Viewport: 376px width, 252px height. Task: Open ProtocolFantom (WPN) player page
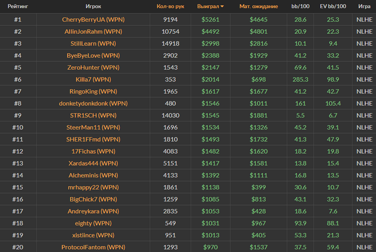pyautogui.click(x=93, y=247)
